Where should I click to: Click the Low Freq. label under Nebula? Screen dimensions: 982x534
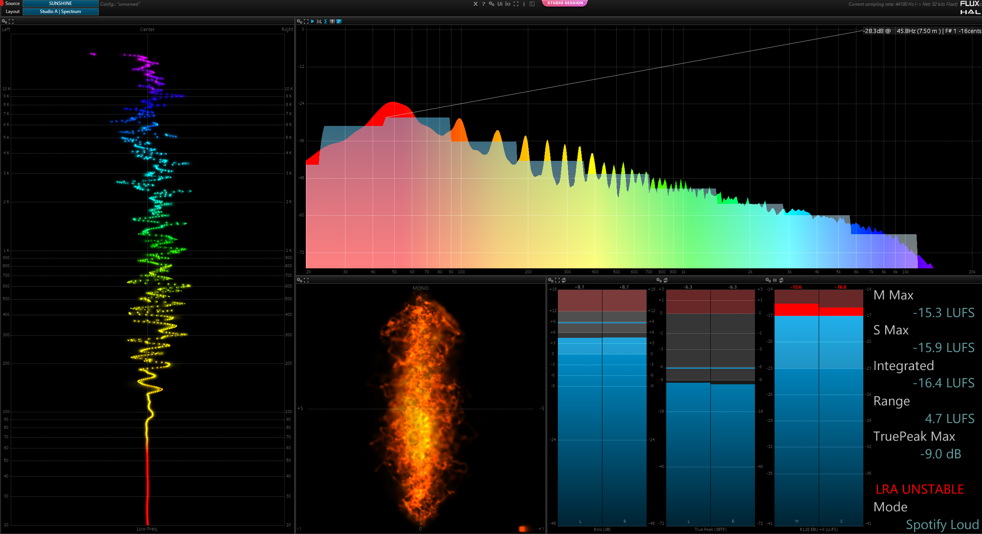pos(147,529)
